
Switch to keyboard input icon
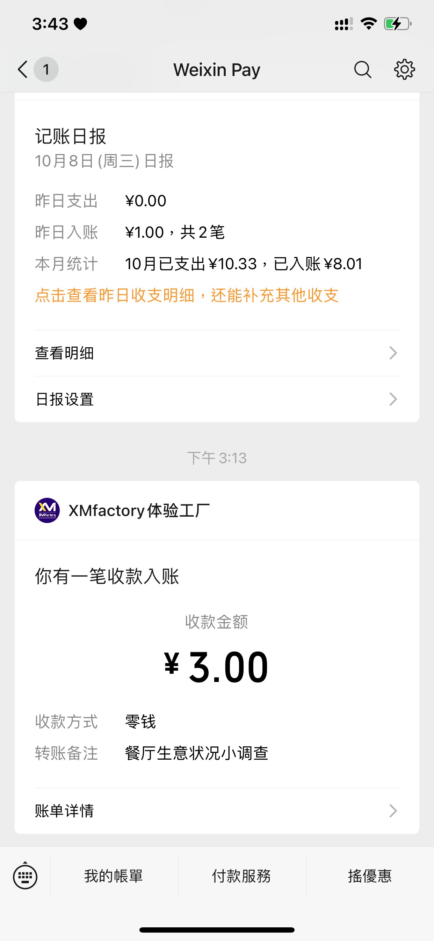click(x=25, y=876)
